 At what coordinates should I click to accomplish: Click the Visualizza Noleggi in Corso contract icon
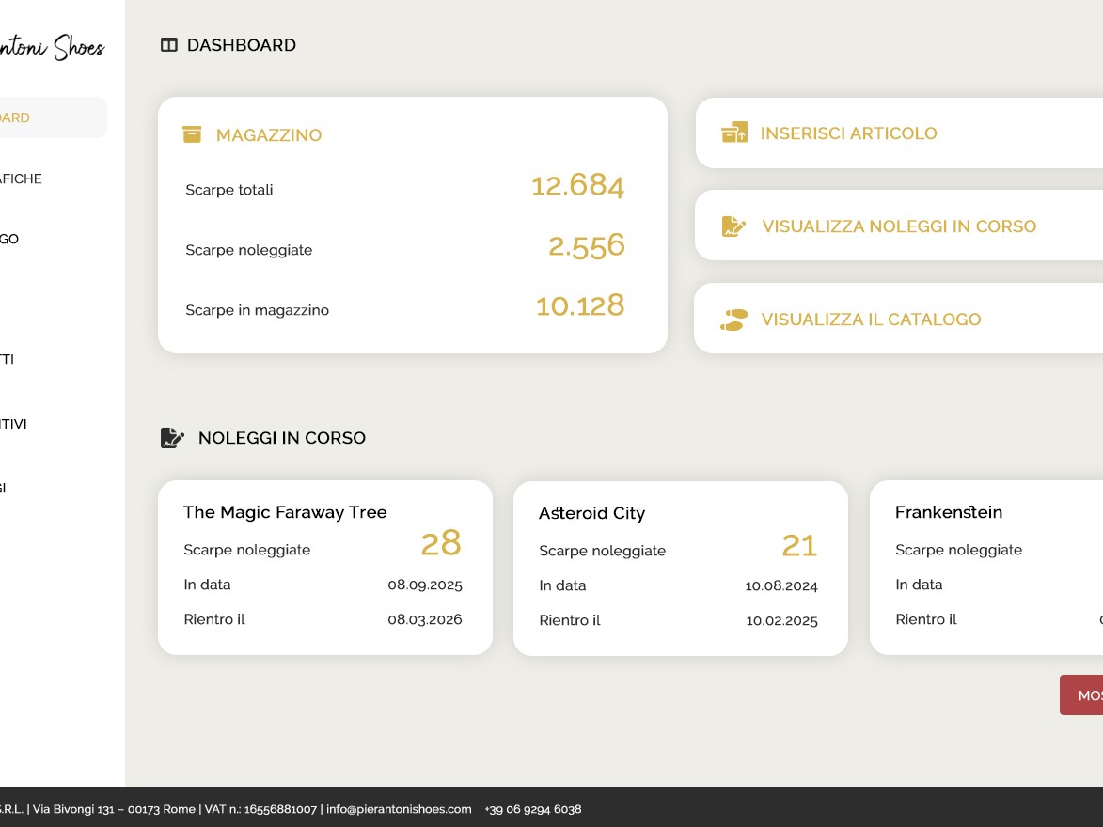[x=733, y=226]
